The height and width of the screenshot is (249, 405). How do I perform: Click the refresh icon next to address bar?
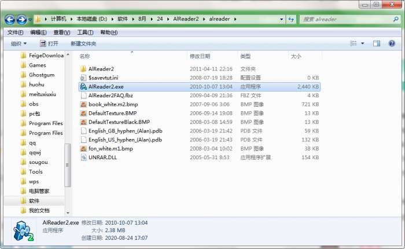coord(291,19)
